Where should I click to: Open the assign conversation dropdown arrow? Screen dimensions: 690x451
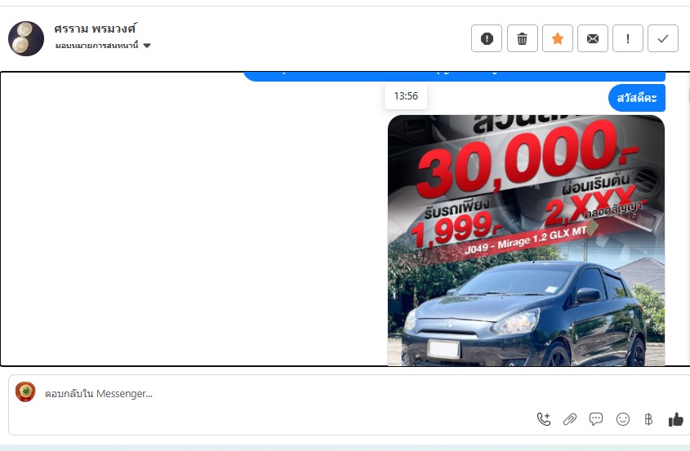[147, 46]
